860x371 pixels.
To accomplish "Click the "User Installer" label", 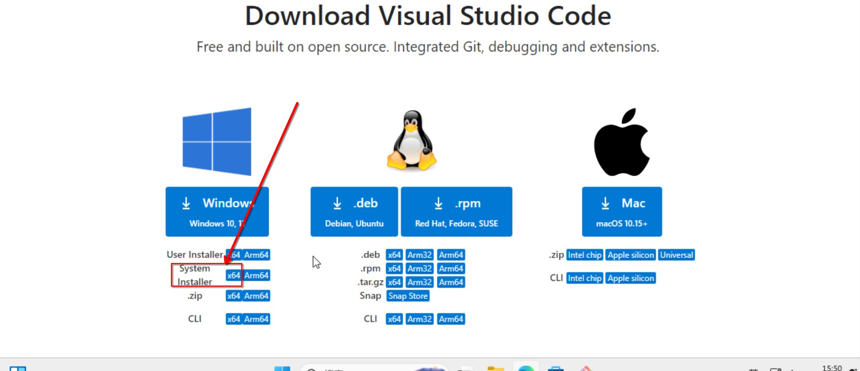I will coord(195,255).
